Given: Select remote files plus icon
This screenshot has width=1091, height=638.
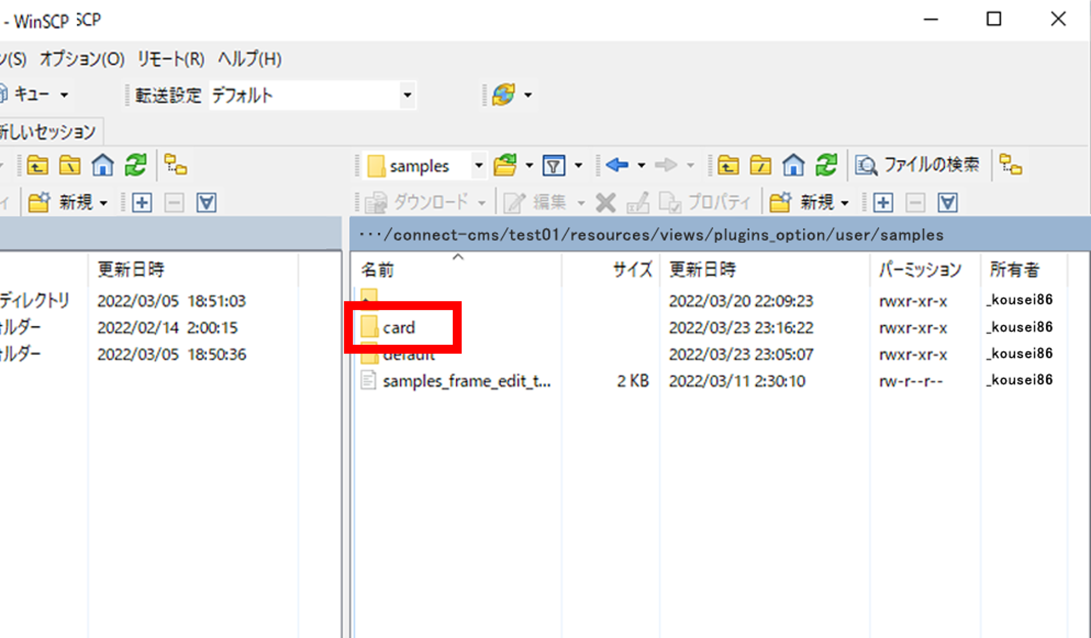Looking at the screenshot, I should point(883,203).
